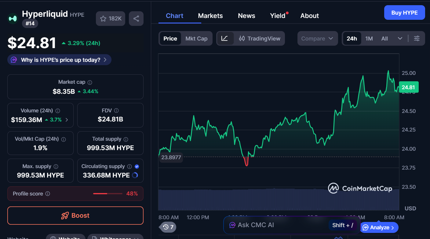The image size is (430, 239).
Task: Click the Buy HYPE button
Action: point(404,12)
